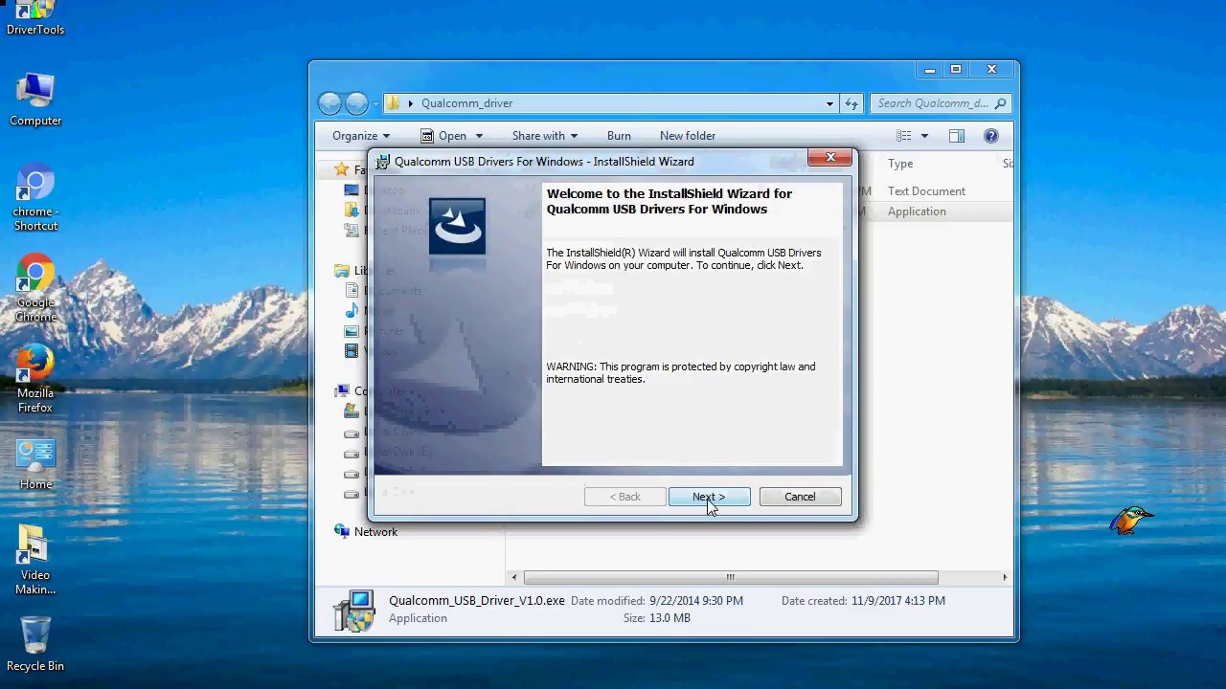Select the Computer desktop icon
The width and height of the screenshot is (1226, 689).
pos(35,100)
